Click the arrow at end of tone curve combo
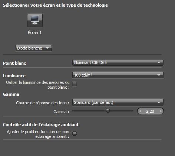 pos(159,102)
